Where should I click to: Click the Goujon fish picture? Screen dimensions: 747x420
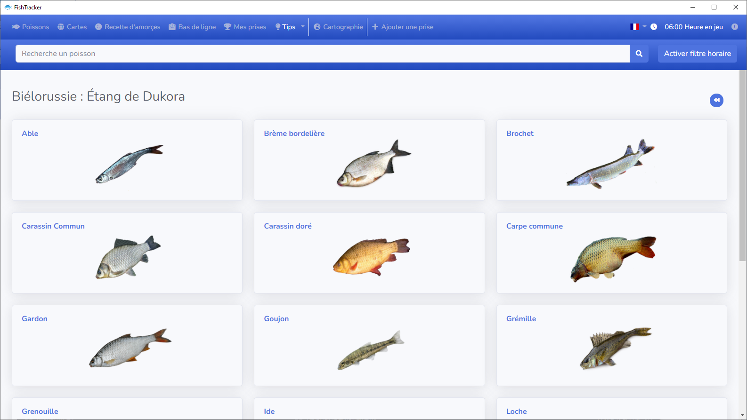click(x=371, y=350)
